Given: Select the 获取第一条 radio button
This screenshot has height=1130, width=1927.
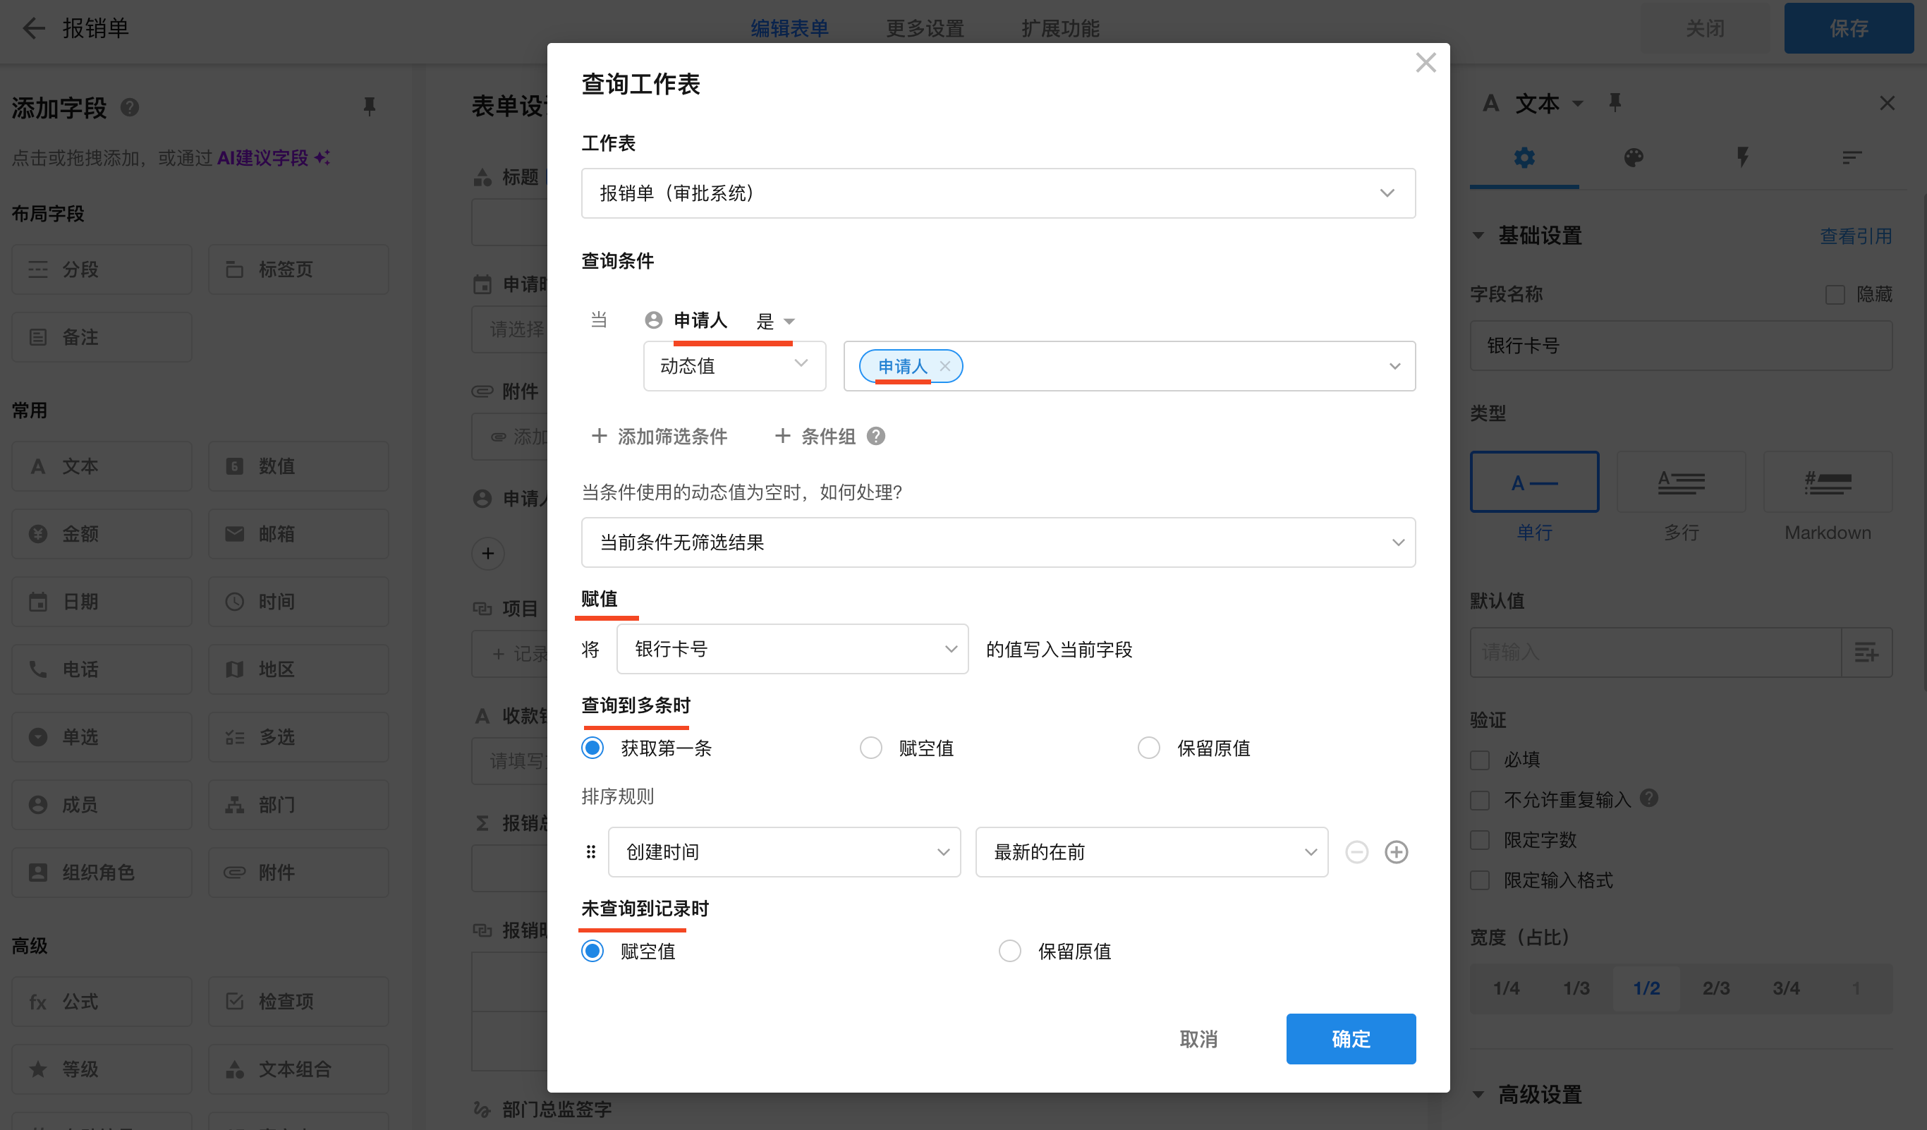Looking at the screenshot, I should [592, 748].
